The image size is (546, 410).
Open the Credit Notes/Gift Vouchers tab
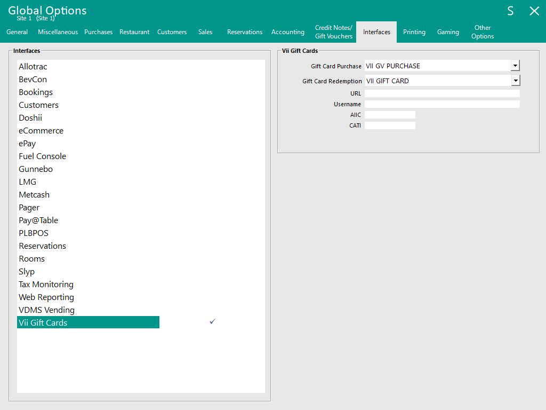click(x=334, y=32)
